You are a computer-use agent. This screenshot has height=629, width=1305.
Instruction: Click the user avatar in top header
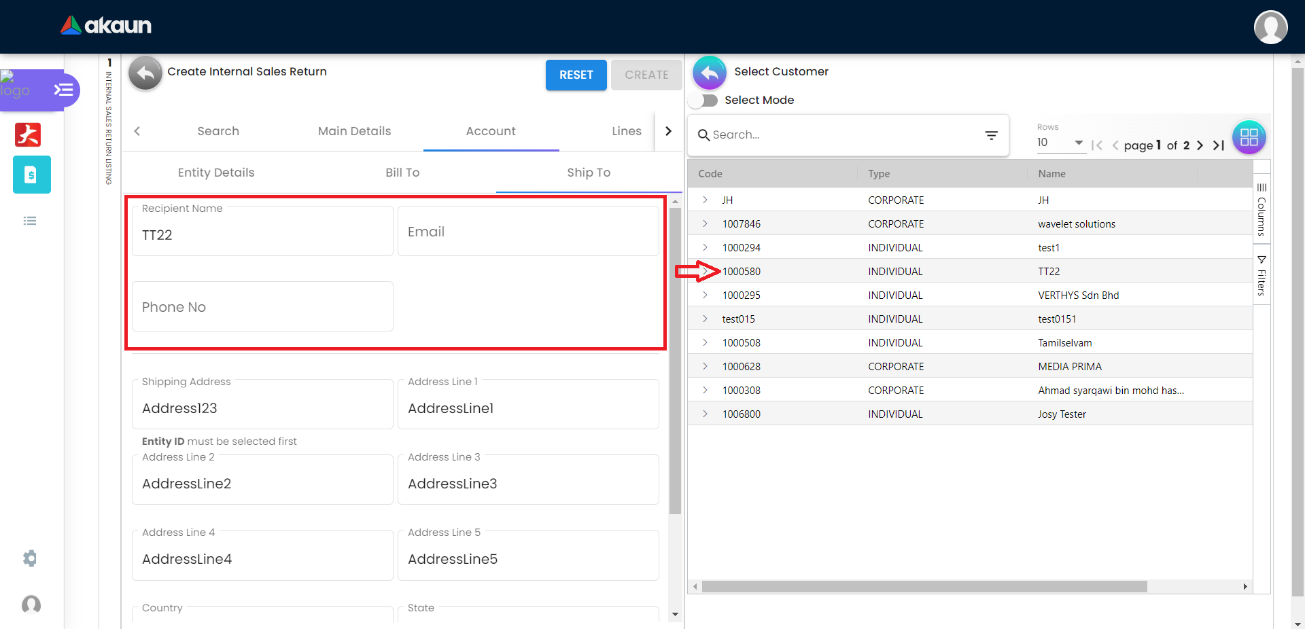(x=1270, y=27)
